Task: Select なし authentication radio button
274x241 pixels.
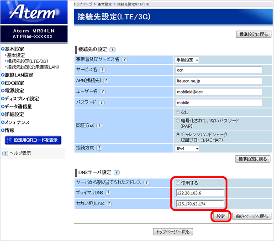Action: (x=178, y=112)
